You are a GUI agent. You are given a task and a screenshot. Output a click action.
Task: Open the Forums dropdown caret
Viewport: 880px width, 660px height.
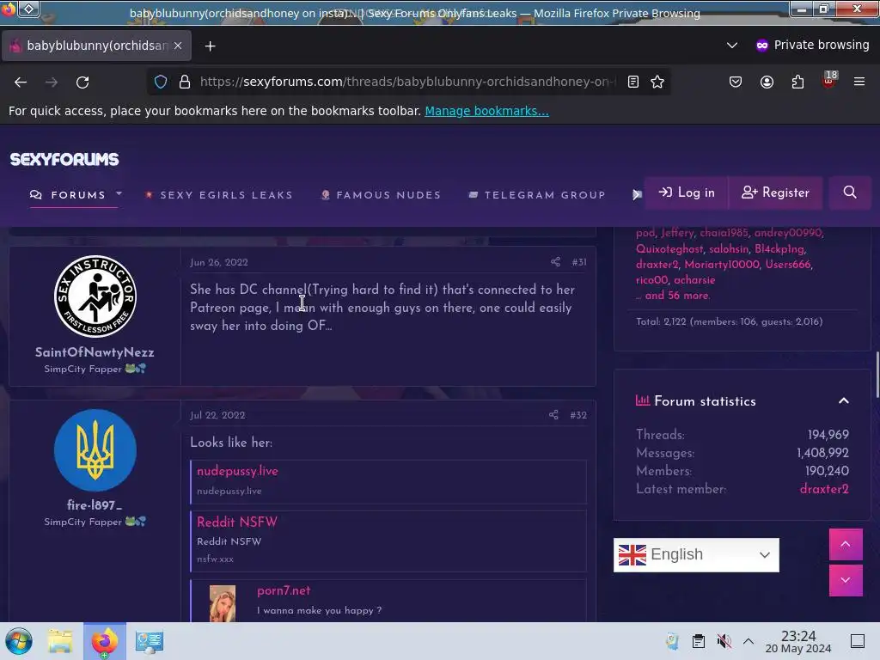[x=119, y=193]
